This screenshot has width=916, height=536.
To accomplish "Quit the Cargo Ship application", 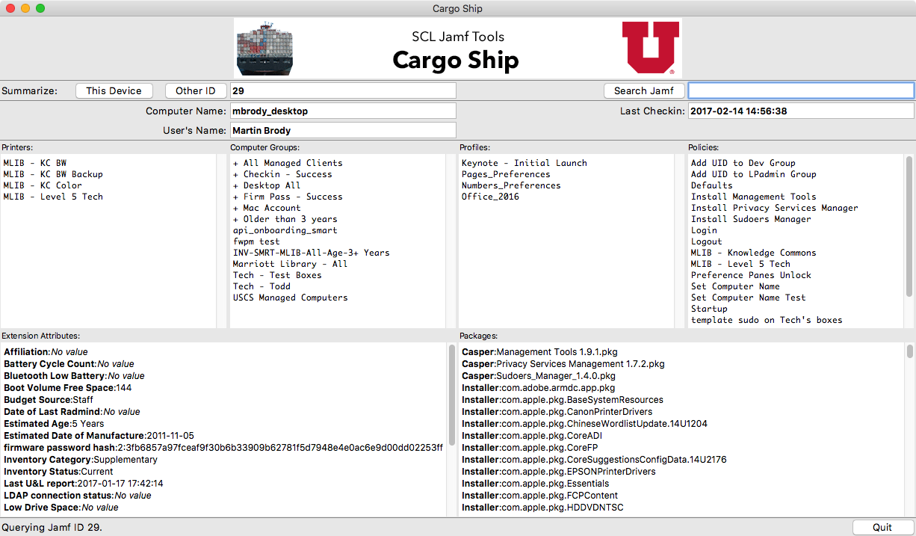I will click(x=882, y=527).
